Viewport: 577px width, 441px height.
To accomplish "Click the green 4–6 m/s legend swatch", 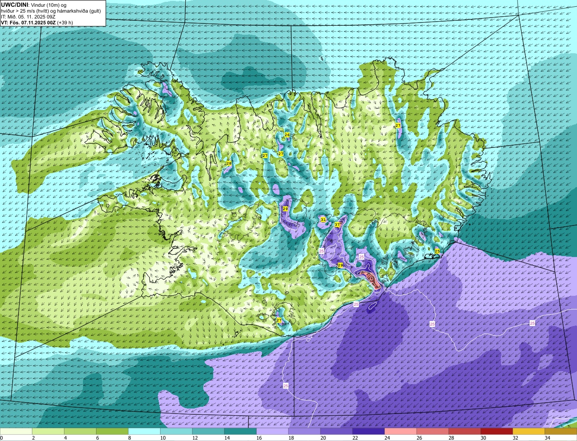I will click(x=80, y=432).
